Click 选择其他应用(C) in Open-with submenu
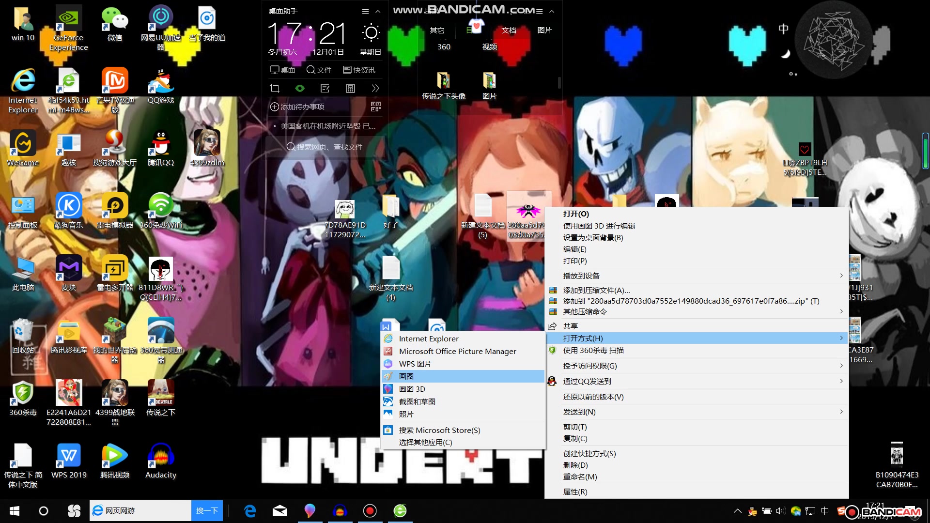Screen dimensions: 930x523 (x=463, y=442)
